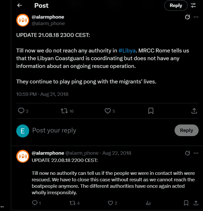
Task: View analytics icon on Aug 22 reply
Action: tap(148, 203)
